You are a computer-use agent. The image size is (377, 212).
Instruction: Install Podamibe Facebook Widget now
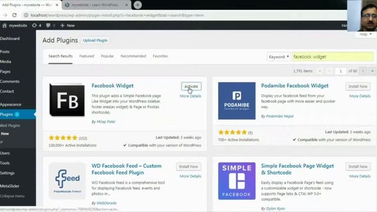coord(358,87)
